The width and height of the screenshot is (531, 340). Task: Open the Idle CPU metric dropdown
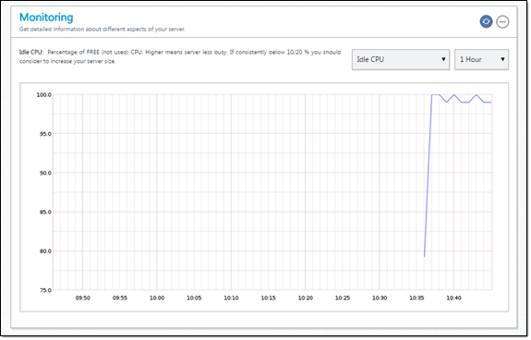pyautogui.click(x=401, y=60)
